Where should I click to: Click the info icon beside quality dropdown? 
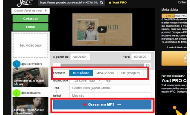coord(108,81)
